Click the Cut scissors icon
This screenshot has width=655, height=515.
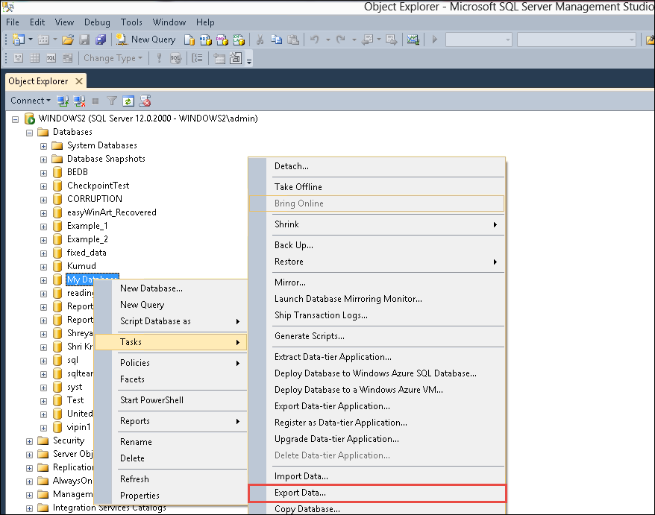pyautogui.click(x=260, y=39)
